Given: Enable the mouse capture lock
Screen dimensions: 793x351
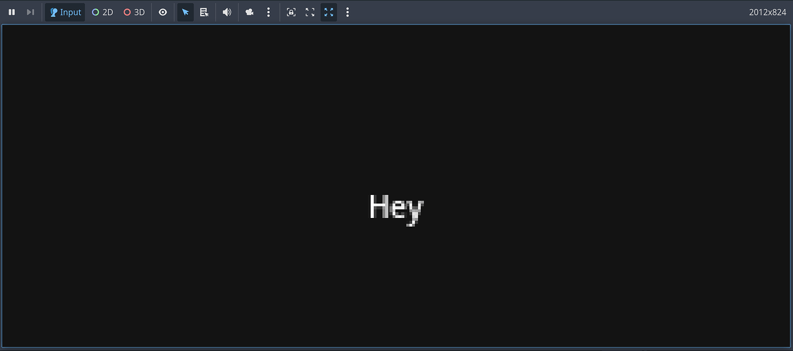Looking at the screenshot, I should tap(291, 11).
